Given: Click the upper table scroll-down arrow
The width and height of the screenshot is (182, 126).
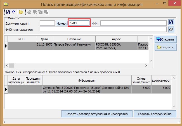Looking at the screenshot, I should [x=151, y=61].
